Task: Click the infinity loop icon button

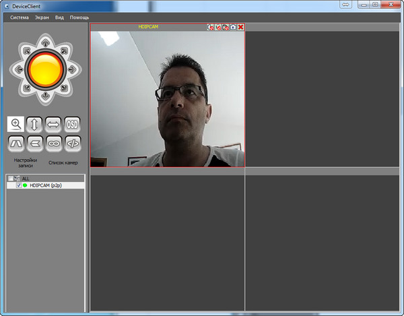Action: click(x=53, y=142)
